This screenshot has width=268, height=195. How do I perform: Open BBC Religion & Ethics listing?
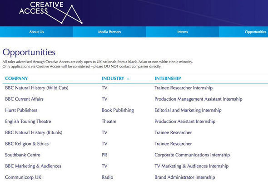(x=27, y=144)
